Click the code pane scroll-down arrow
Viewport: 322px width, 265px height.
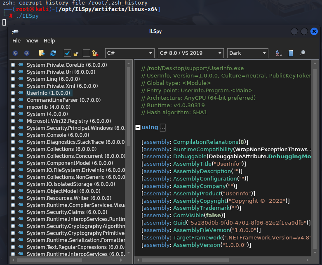pos(315,253)
